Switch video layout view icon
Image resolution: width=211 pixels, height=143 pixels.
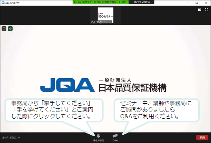pos(200,10)
